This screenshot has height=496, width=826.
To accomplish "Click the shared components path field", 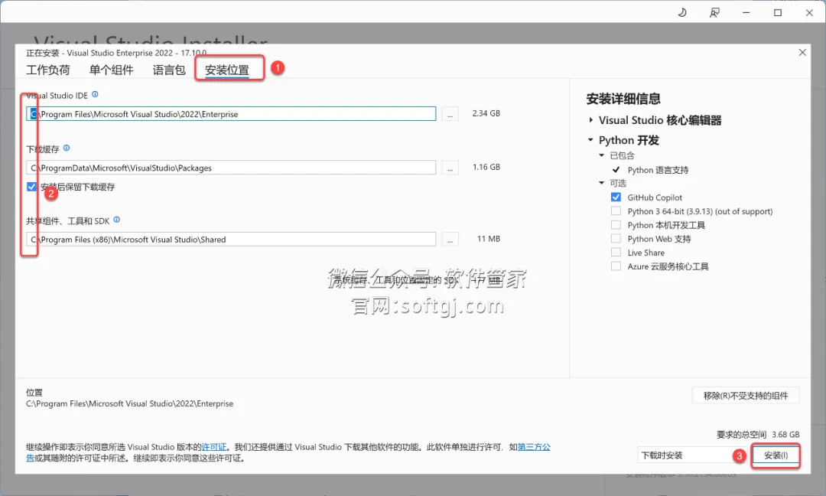I will click(231, 240).
